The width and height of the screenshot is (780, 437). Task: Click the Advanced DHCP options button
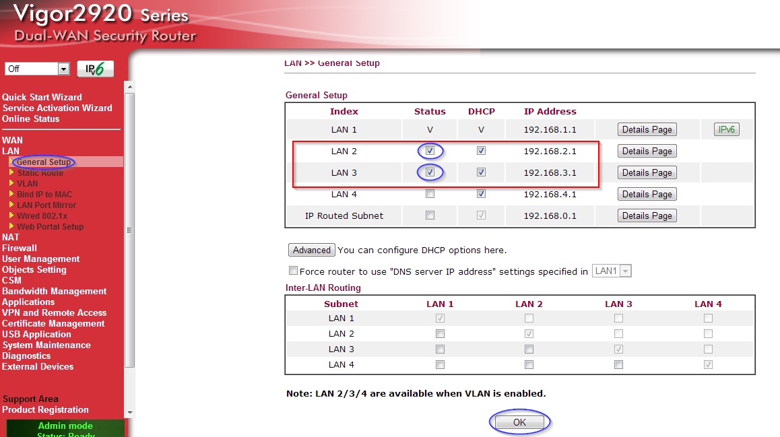coord(311,250)
